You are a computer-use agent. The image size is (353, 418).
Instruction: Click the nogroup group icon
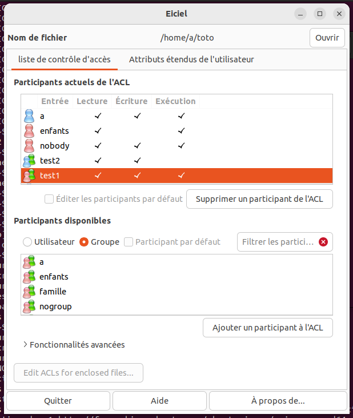coord(29,306)
